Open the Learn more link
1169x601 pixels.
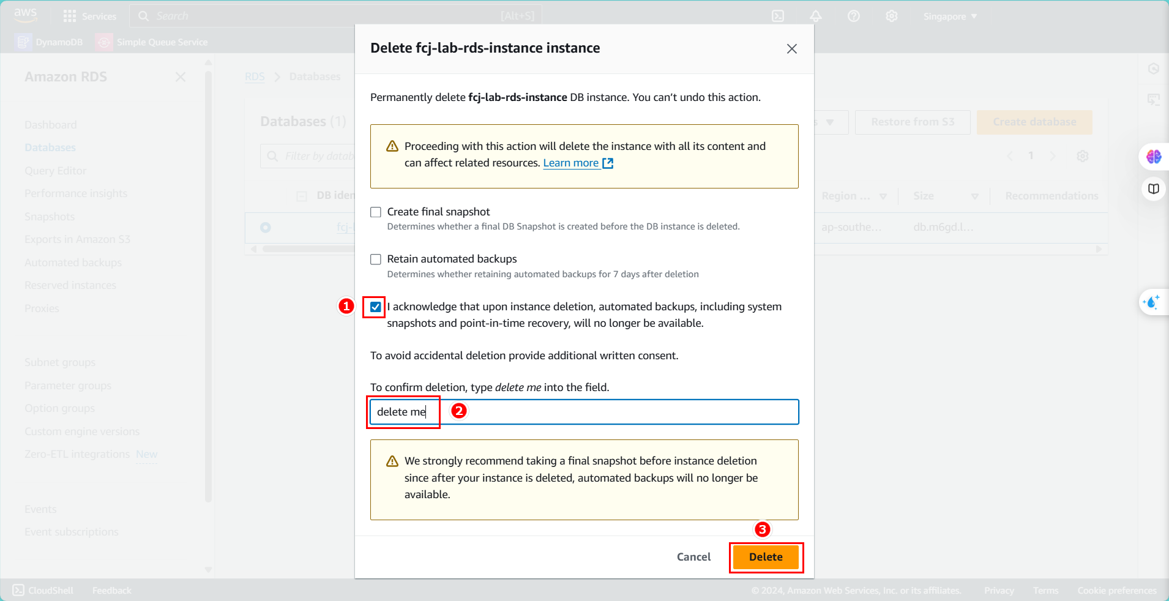pyautogui.click(x=570, y=163)
